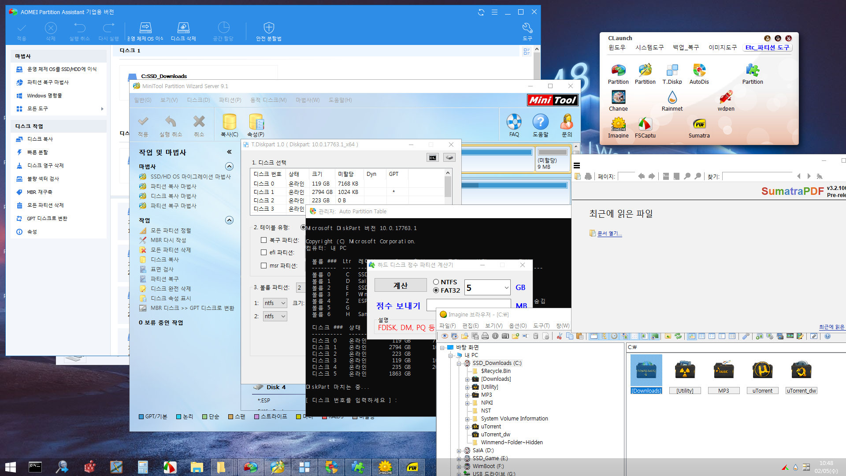
Task: Collapse the 작업 section in MiniTool sidebar
Action: (x=229, y=220)
